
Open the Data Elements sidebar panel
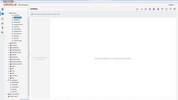[3, 14]
